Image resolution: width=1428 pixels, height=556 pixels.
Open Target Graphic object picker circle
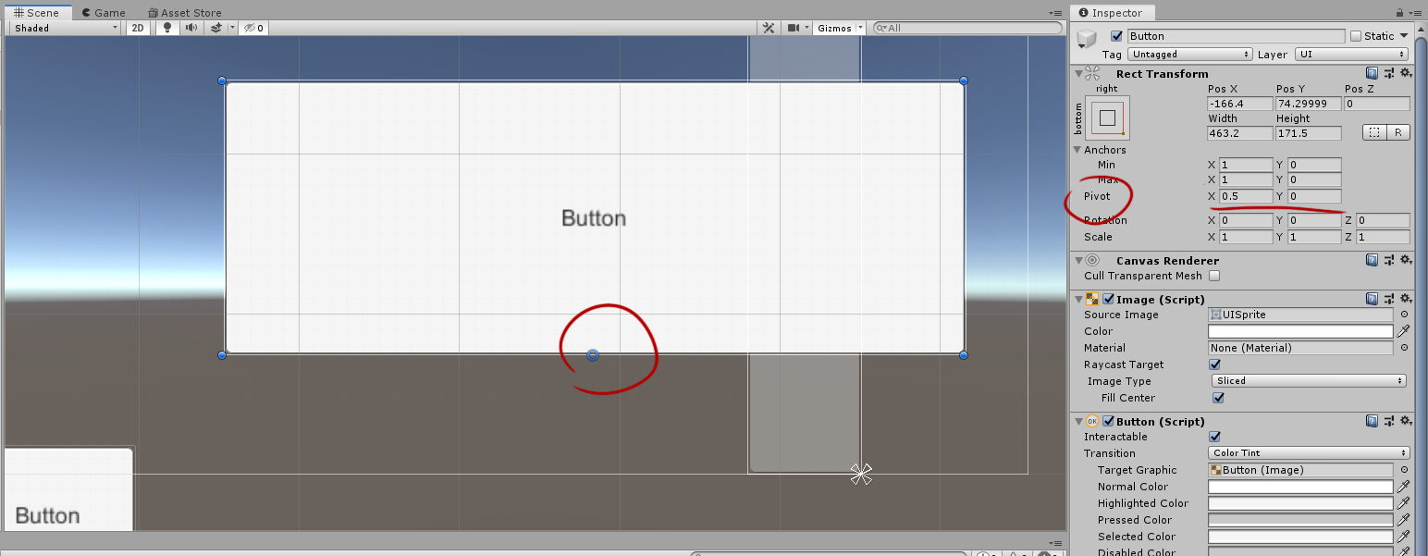(1403, 470)
